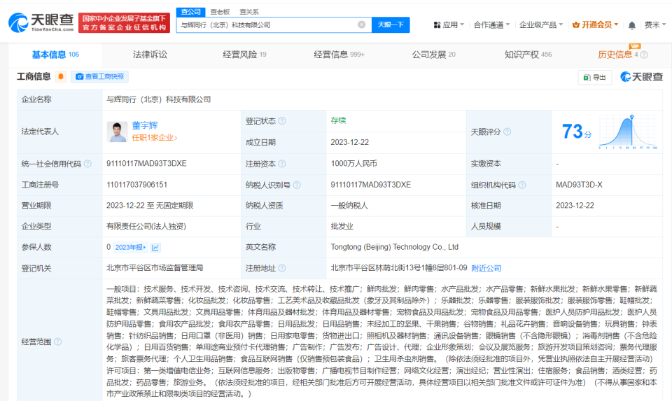Switch to the 查公司 search tab
The height and width of the screenshot is (401, 672).
pos(190,12)
